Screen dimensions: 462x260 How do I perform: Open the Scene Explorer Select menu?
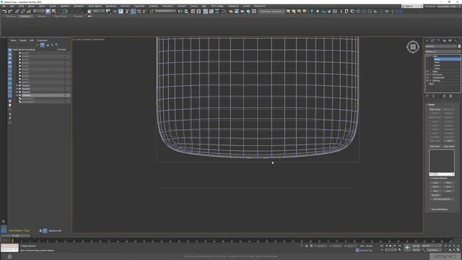tap(13, 40)
